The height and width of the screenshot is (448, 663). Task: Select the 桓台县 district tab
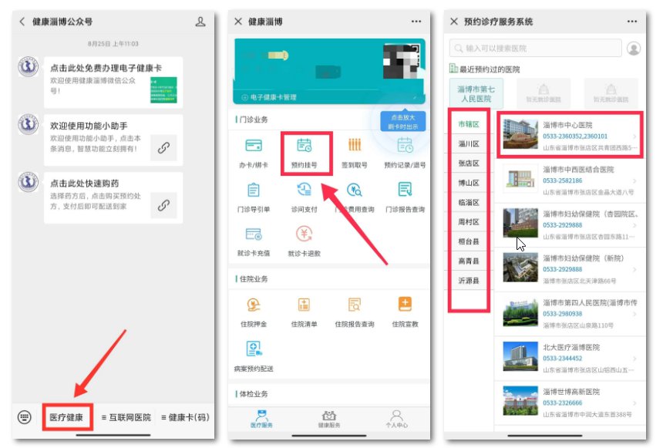[x=469, y=241]
